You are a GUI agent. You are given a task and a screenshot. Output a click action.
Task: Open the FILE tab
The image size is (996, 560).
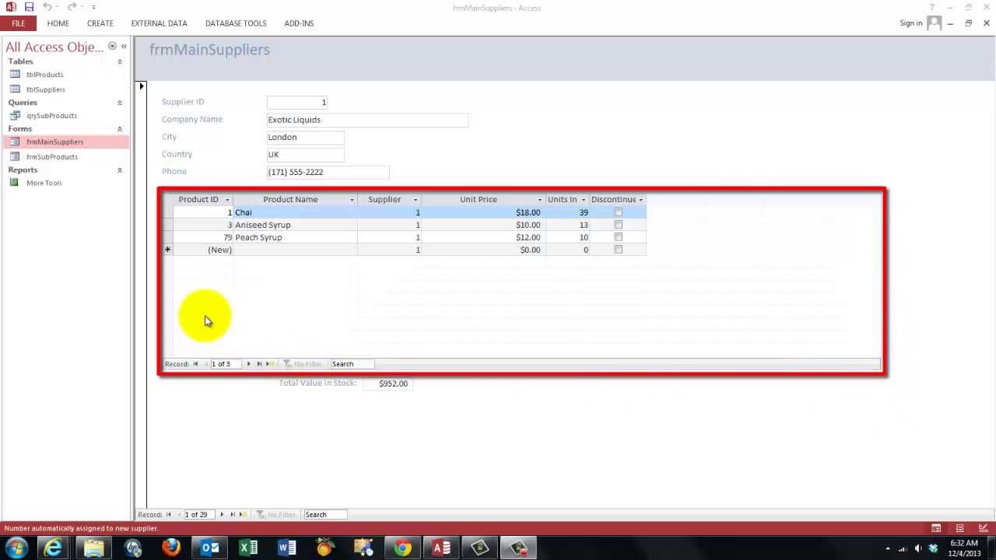coord(18,23)
